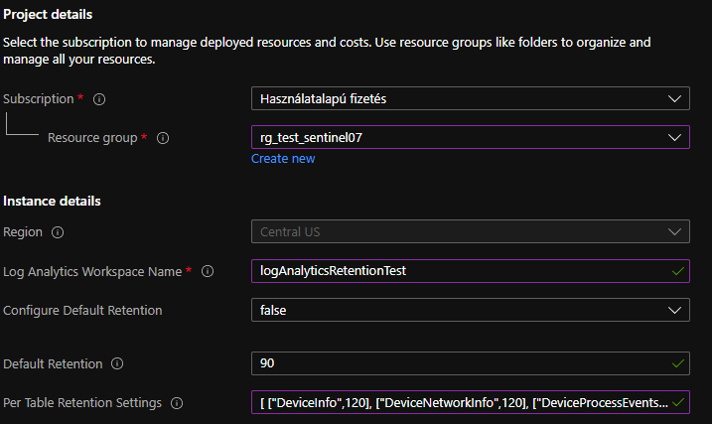Focus the Log Analytics Workspace Name field

point(457,271)
